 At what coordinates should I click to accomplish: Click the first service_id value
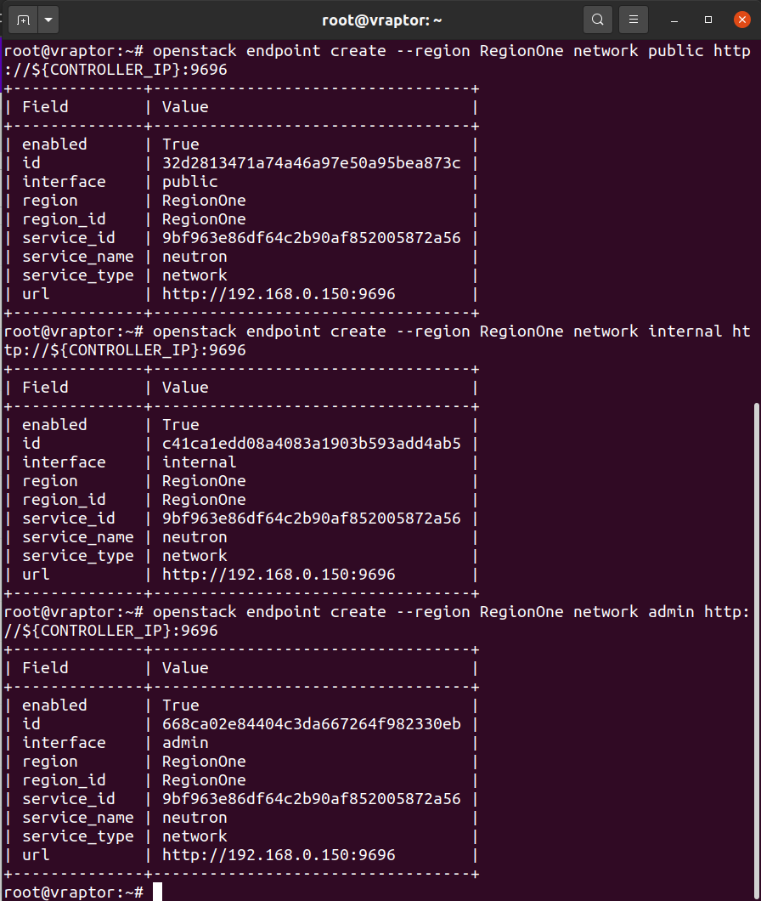click(x=312, y=238)
